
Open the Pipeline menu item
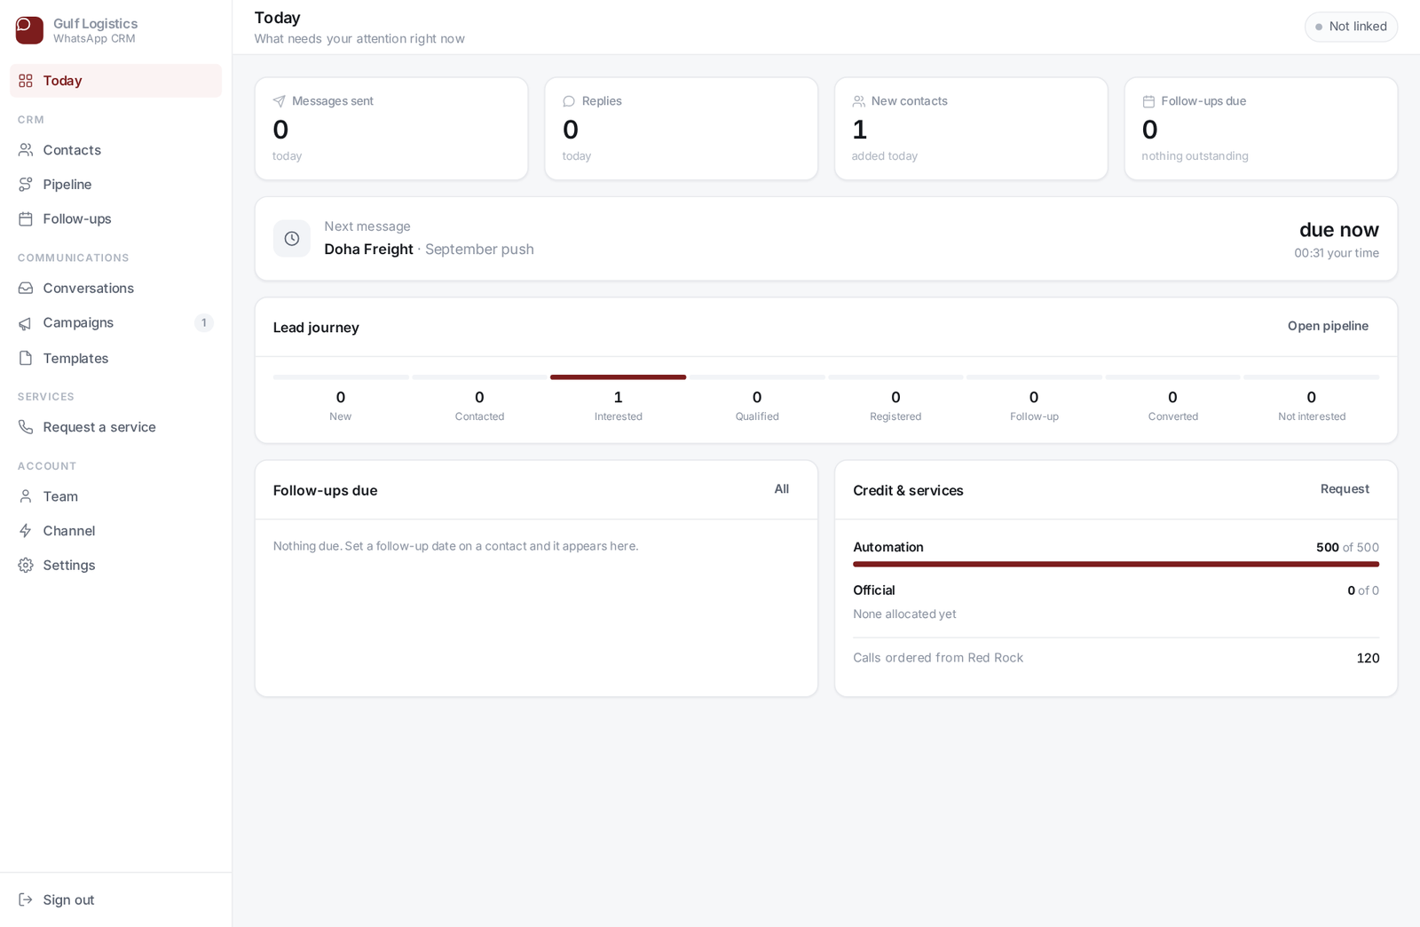point(115,185)
